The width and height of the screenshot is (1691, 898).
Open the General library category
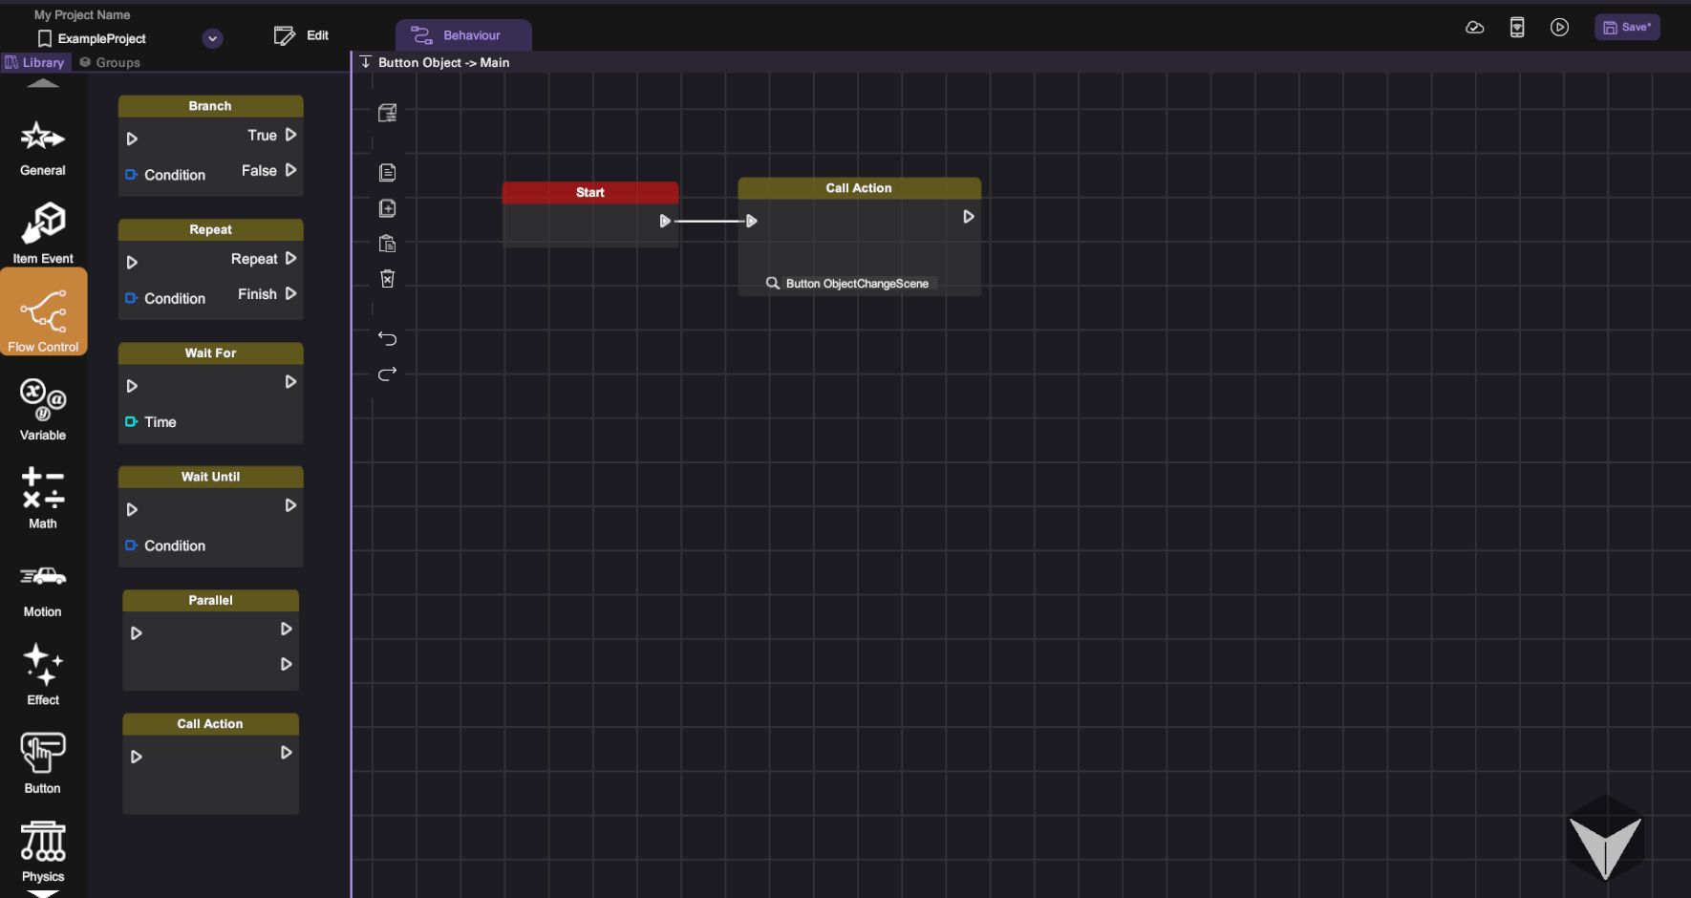43,148
